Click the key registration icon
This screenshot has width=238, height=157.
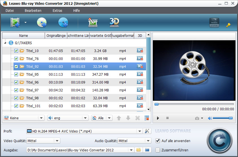[x=228, y=25]
